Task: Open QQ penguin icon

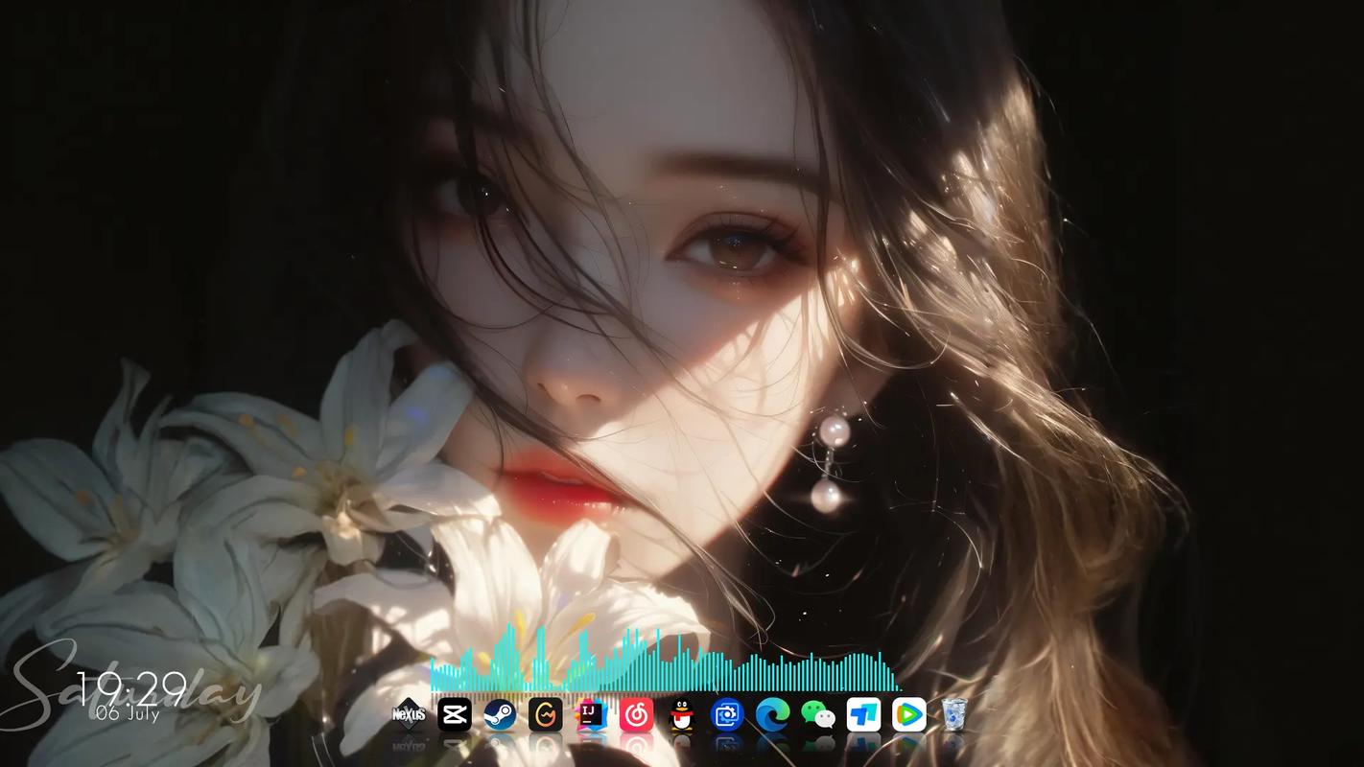Action: coord(682,714)
